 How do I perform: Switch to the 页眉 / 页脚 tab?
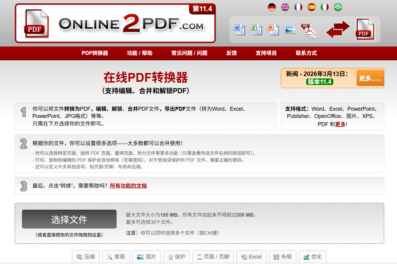213,257
